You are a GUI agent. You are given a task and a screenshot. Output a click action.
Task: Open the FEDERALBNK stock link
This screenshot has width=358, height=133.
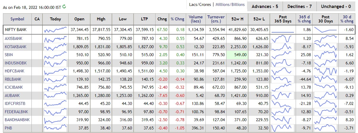[16, 112]
